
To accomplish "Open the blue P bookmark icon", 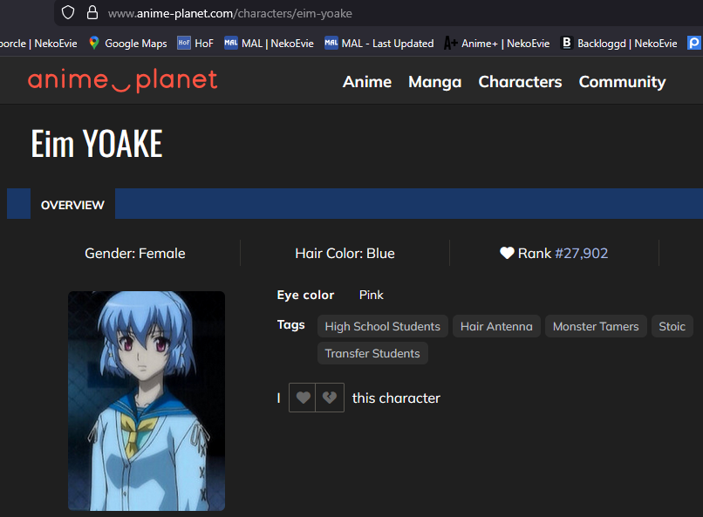I will (694, 43).
